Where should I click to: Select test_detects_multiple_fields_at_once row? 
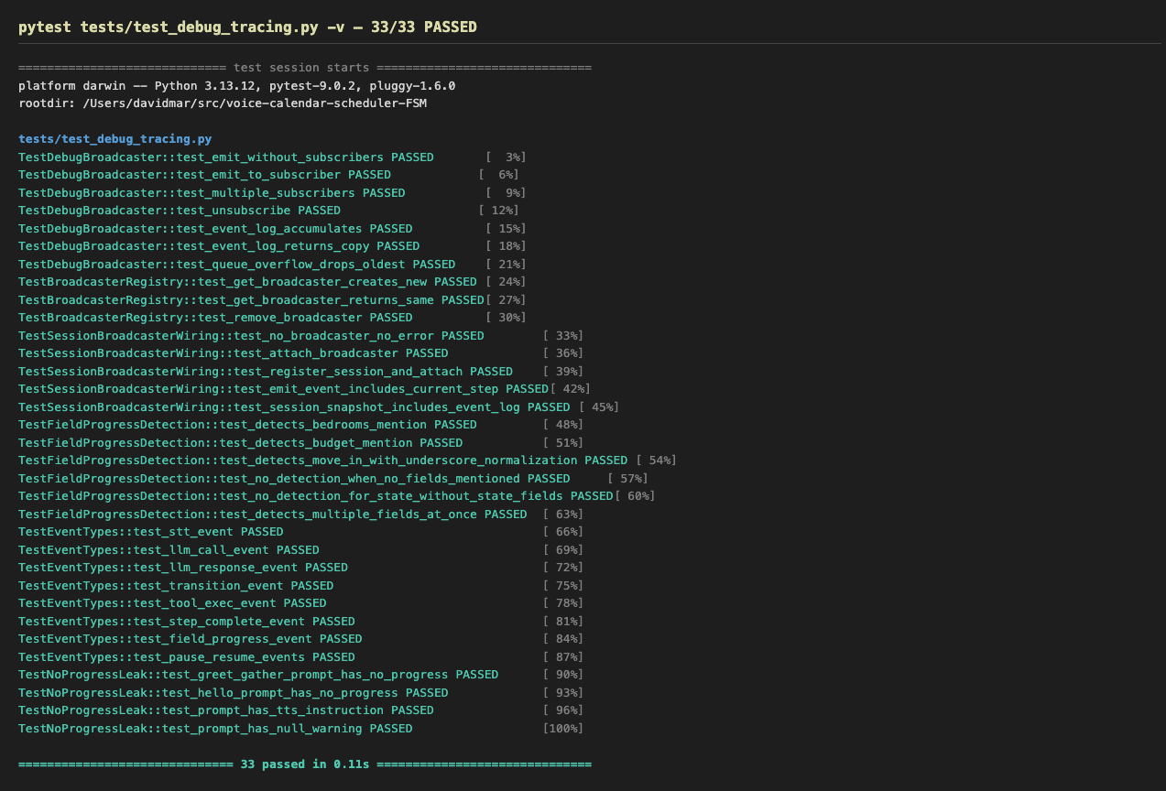pos(300,515)
